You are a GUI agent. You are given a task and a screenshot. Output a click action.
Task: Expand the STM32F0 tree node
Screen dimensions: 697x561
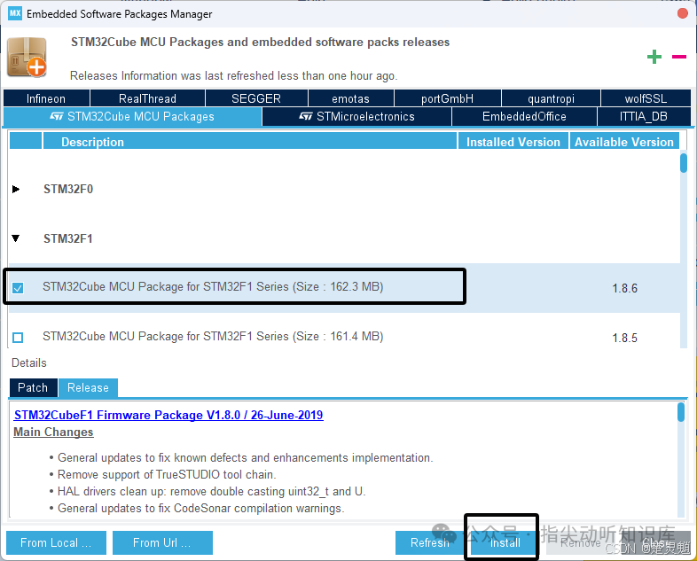point(16,190)
